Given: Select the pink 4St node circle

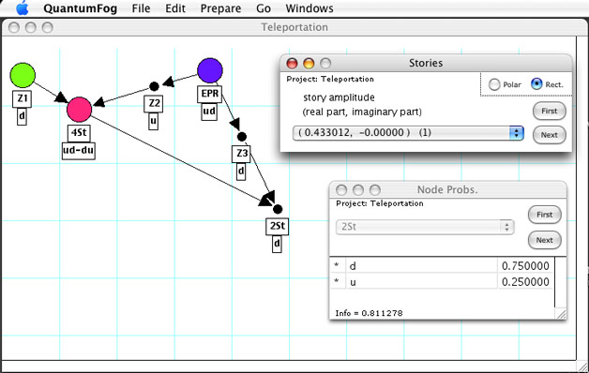Looking at the screenshot, I should coord(80,110).
